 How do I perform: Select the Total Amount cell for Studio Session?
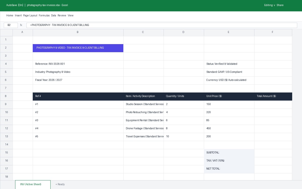273,105
